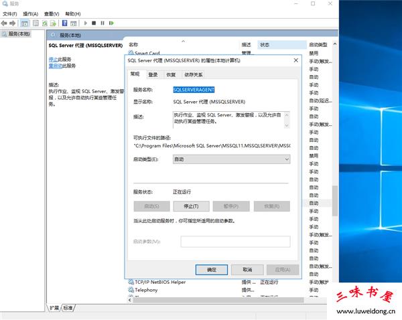Viewport: 402px width, 320px height.
Task: Click the 停止 link to stop the service
Action: [53, 60]
